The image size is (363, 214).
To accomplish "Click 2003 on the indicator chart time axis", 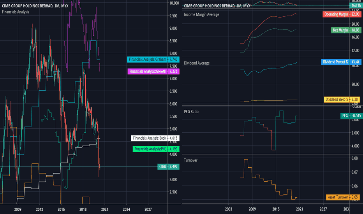I will tap(229, 209).
